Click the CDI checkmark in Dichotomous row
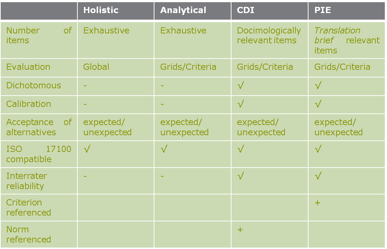This screenshot has width=387, height=249. 241,85
